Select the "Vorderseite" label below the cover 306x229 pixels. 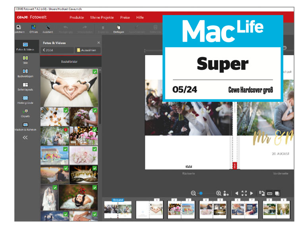[281, 174]
